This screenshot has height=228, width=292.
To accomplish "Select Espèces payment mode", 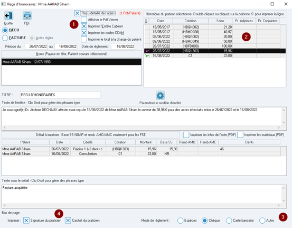I will pos(180,221).
